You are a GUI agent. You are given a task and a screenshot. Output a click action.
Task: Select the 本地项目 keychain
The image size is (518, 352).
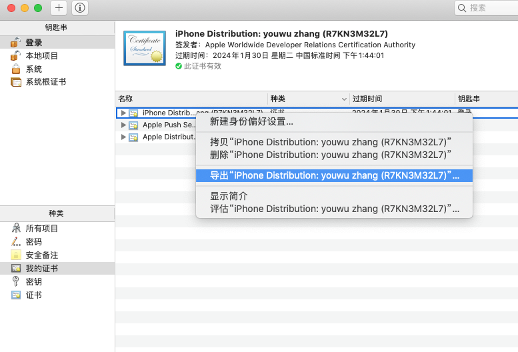tap(57, 55)
